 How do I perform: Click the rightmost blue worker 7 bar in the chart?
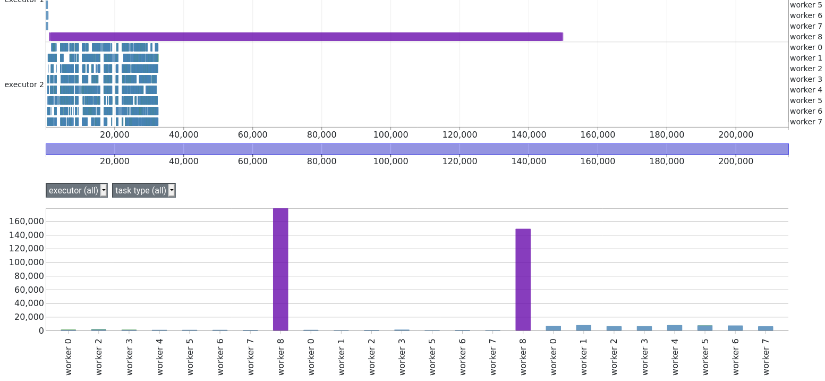tap(766, 328)
